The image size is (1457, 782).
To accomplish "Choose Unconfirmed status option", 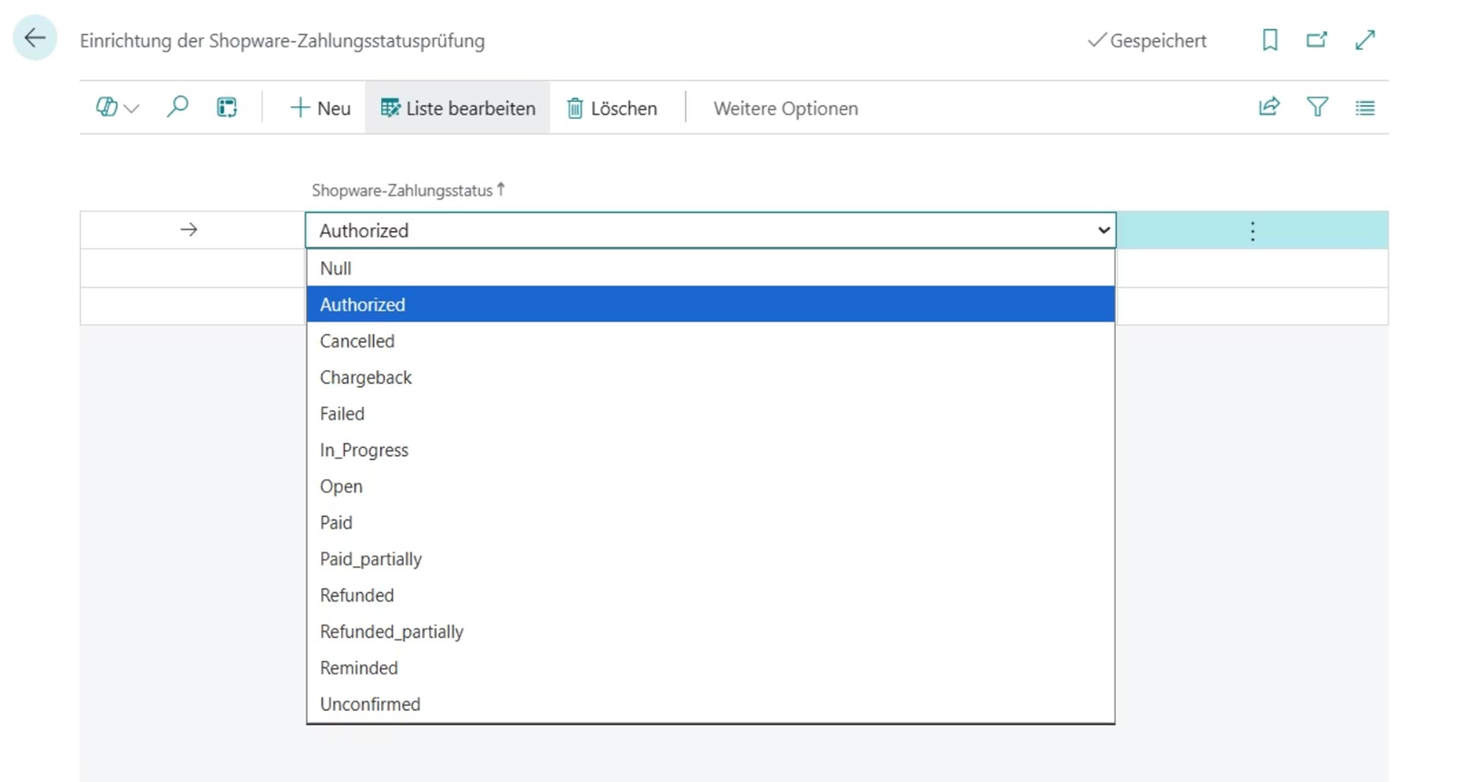I will pos(710,704).
